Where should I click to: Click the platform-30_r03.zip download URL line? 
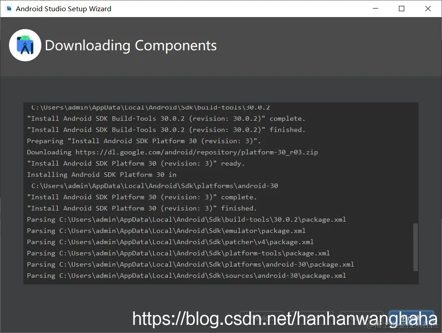tap(172, 152)
